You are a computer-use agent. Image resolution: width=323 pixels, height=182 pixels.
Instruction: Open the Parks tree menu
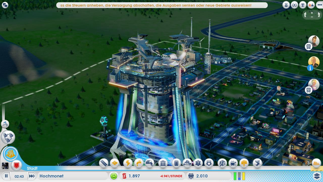(244, 163)
